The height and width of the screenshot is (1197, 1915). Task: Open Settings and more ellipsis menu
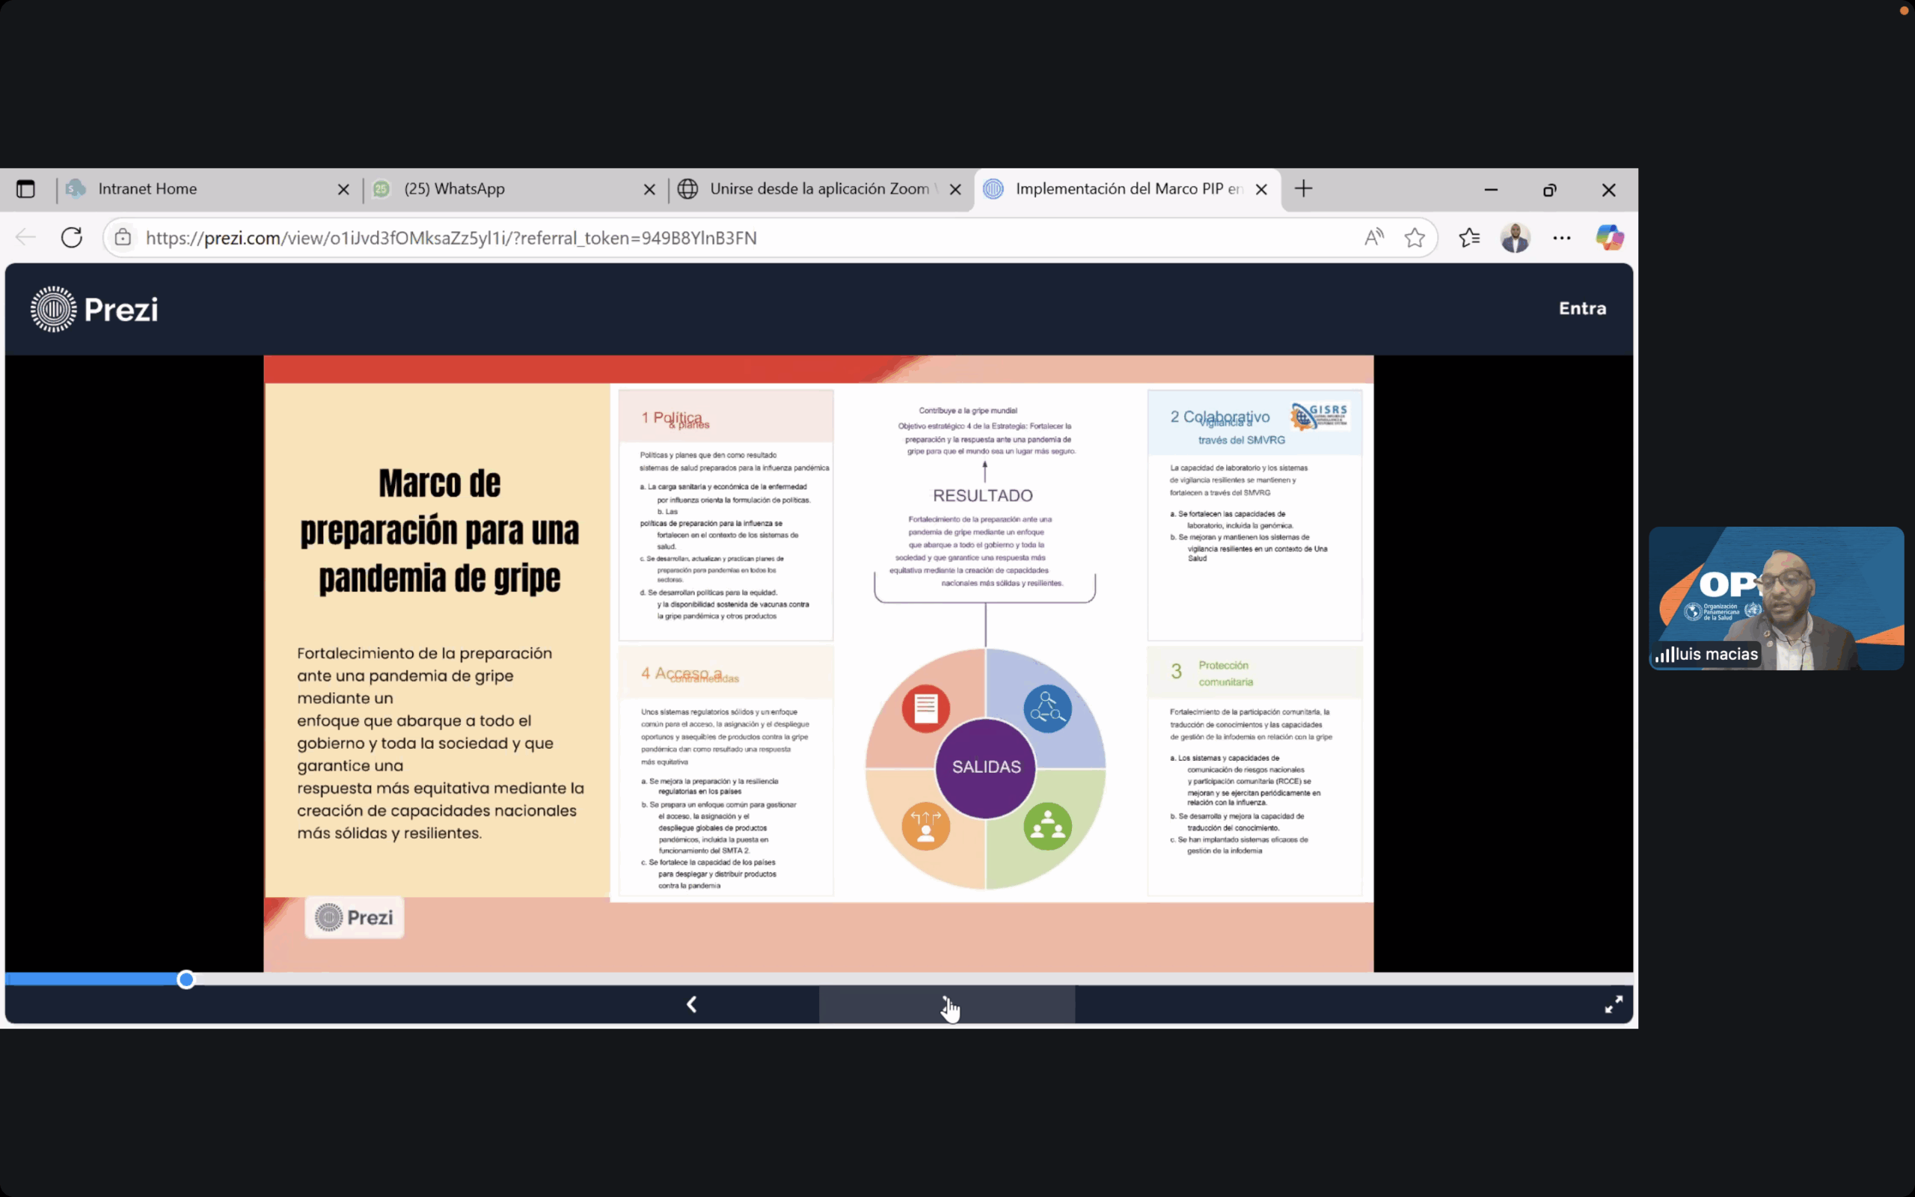pyautogui.click(x=1561, y=237)
